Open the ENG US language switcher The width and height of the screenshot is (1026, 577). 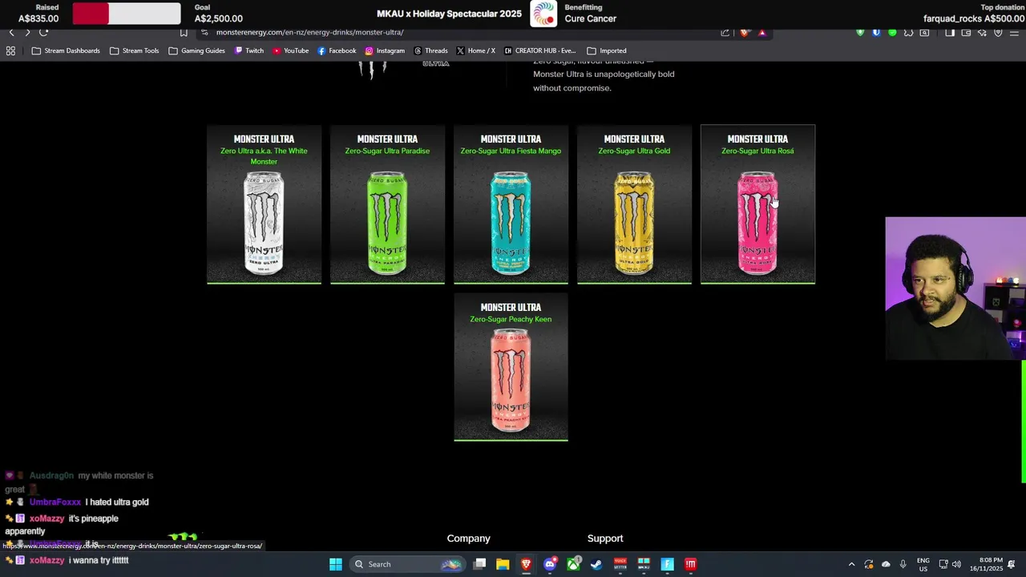click(923, 564)
